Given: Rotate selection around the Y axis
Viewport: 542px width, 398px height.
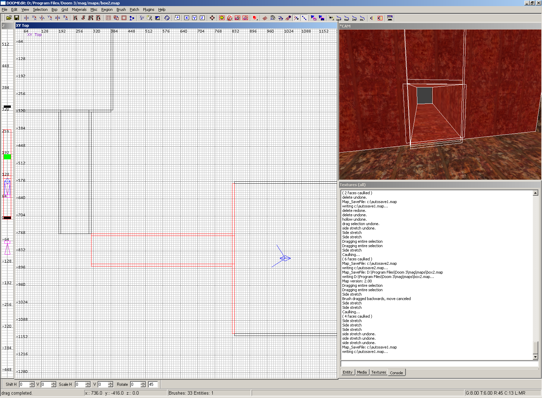Looking at the screenshot, I should click(50, 18).
